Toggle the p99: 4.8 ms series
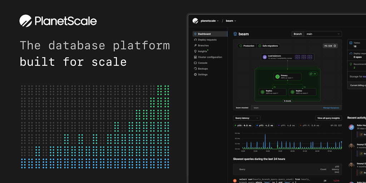The height and width of the screenshot is (183, 366). click(x=286, y=125)
